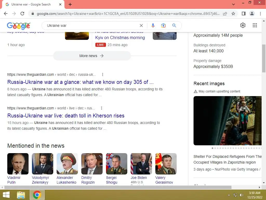Select Vladimir Putin's photo

[x=18, y=164]
